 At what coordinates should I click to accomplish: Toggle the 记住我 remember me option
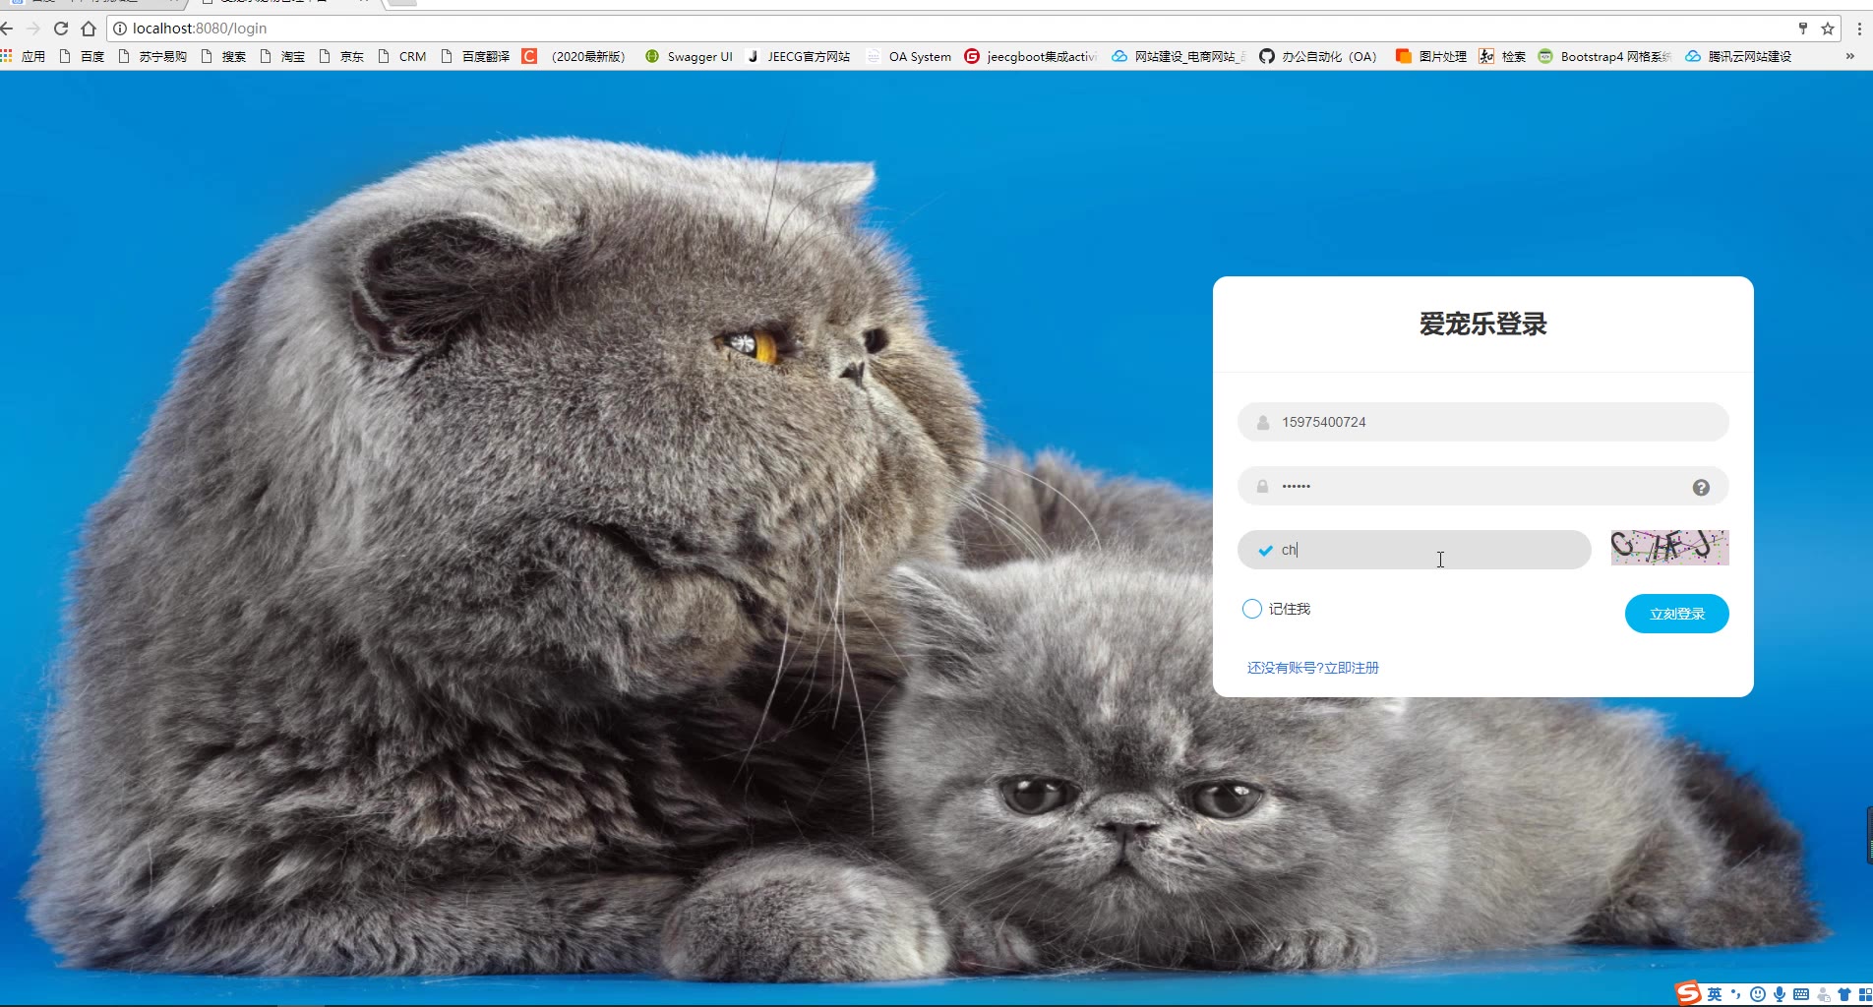[1251, 609]
